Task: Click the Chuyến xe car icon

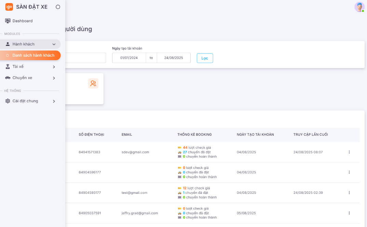Action: coord(8,78)
